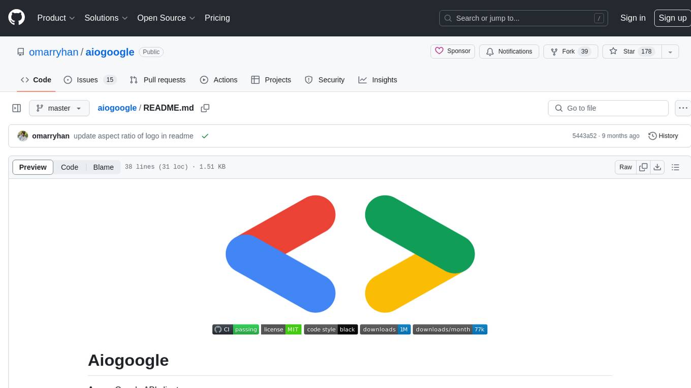Click the 38 lines file info text
Image resolution: width=691 pixels, height=388 pixels.
(175, 167)
